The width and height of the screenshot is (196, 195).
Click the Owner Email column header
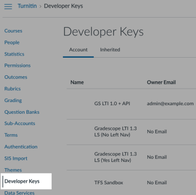point(161,82)
